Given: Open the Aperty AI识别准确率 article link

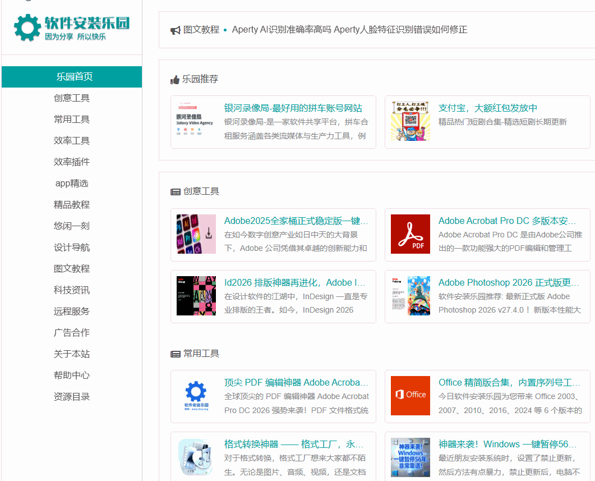Looking at the screenshot, I should tap(349, 30).
